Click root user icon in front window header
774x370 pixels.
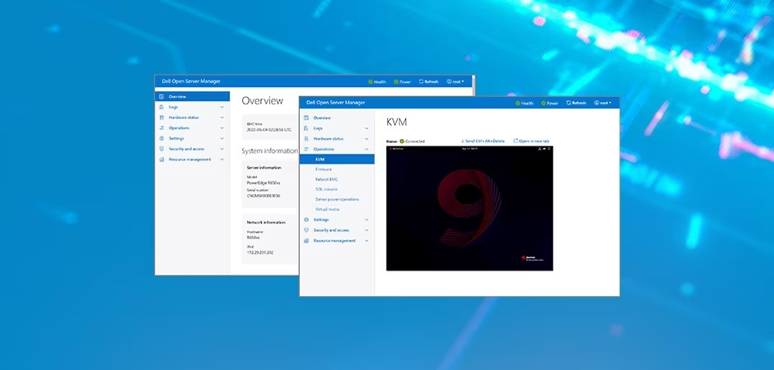pyautogui.click(x=596, y=103)
